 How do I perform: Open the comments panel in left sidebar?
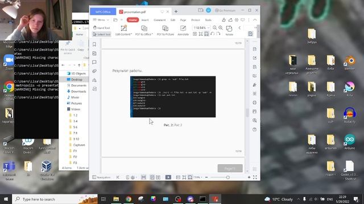[x=94, y=62]
